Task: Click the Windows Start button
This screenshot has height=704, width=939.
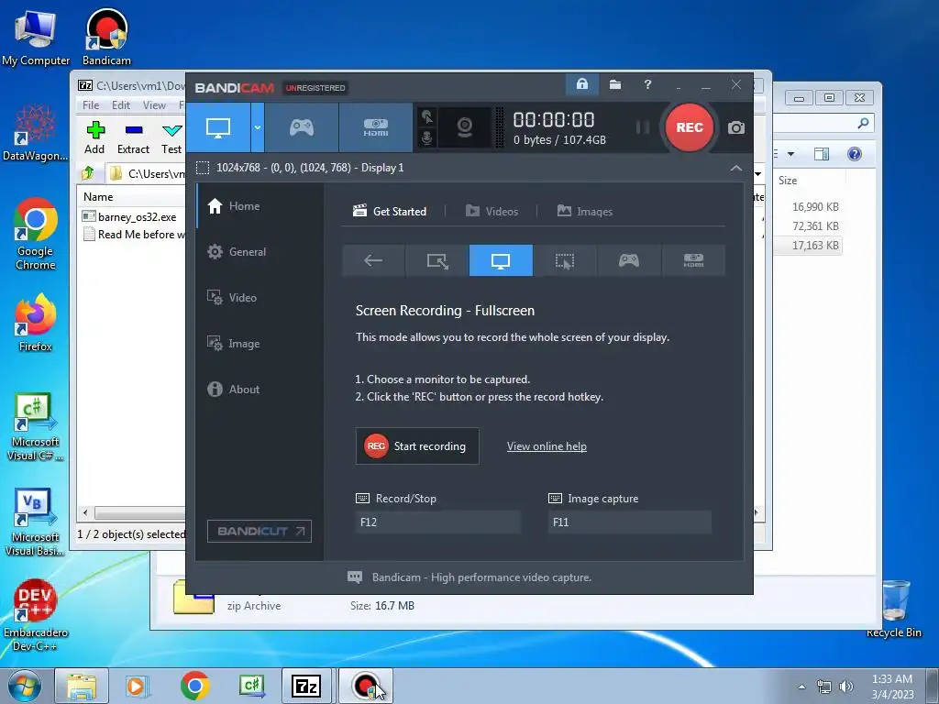Action: [25, 686]
